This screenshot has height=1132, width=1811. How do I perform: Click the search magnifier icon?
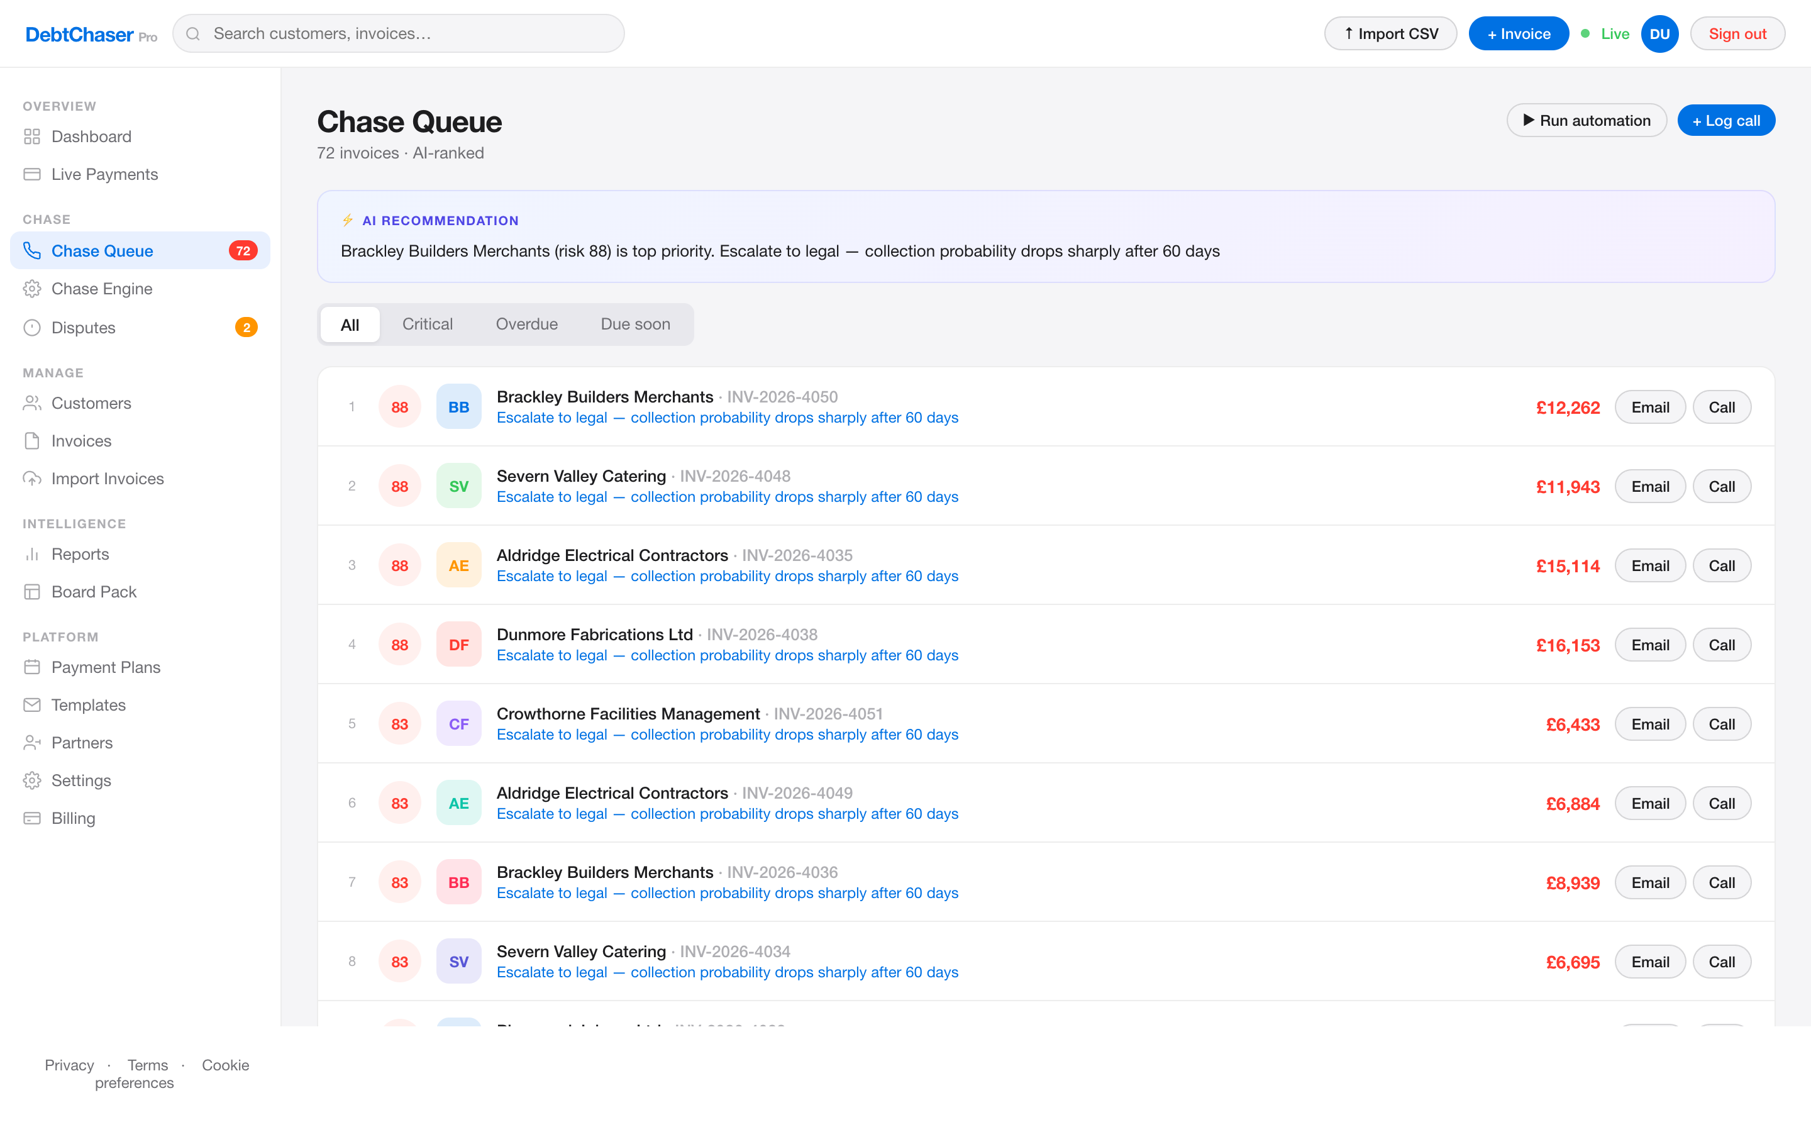click(x=193, y=34)
